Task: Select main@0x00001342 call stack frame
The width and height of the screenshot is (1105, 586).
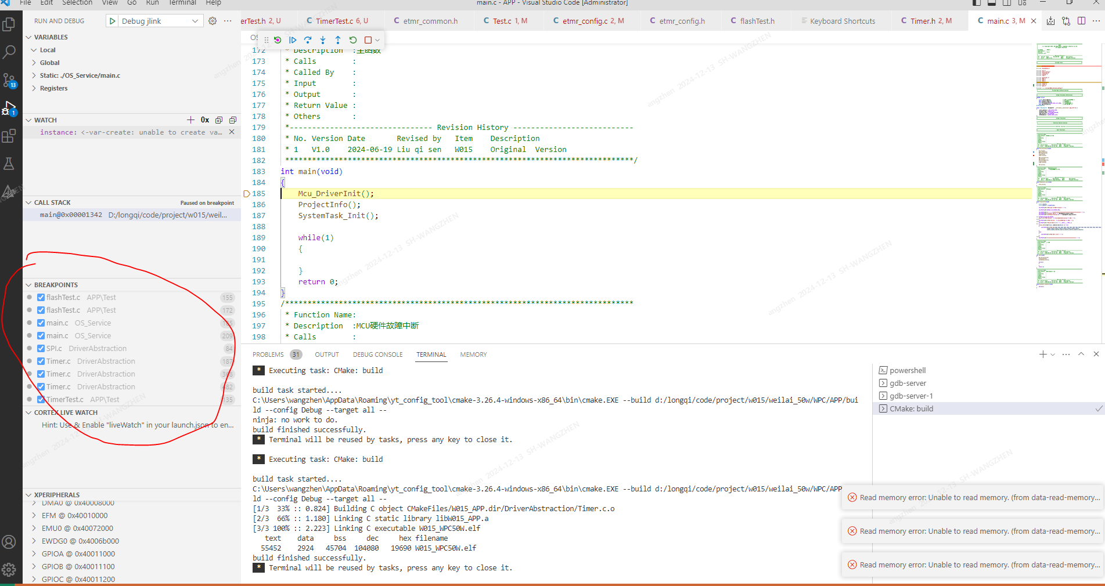Action: tap(132, 215)
